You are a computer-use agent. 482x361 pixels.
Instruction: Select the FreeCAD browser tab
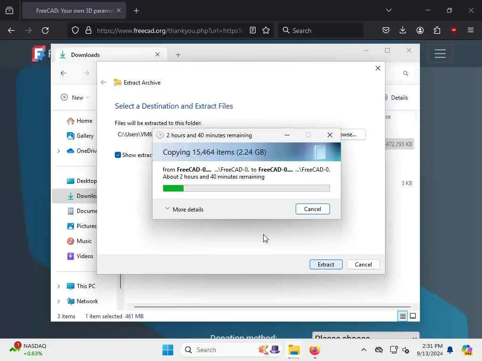tap(74, 11)
